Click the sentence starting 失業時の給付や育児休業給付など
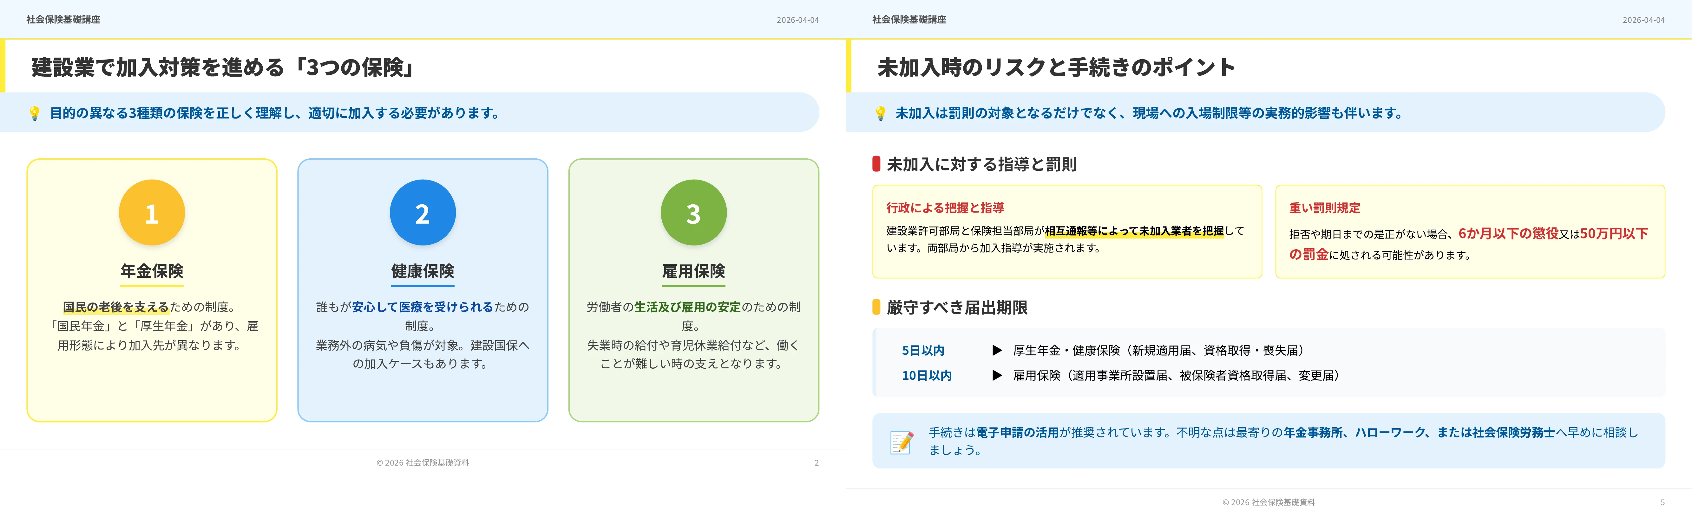Viewport: 1692px width, 515px height. [x=694, y=354]
